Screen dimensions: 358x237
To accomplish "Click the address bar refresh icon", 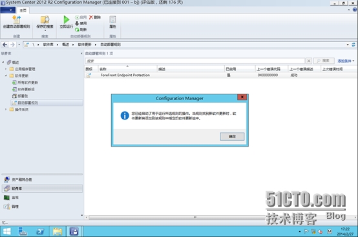I will pyautogui.click(x=353, y=45).
